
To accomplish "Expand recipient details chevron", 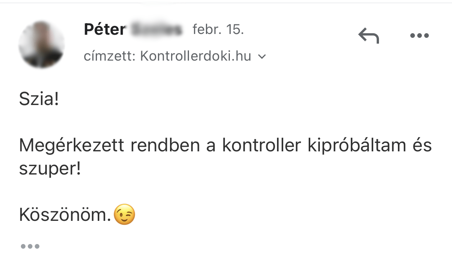I will tap(262, 57).
